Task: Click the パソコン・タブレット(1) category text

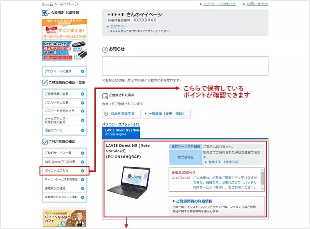Action: tap(121, 124)
